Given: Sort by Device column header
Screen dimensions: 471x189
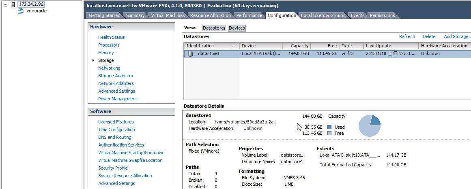Looking at the screenshot, I should [x=261, y=46].
